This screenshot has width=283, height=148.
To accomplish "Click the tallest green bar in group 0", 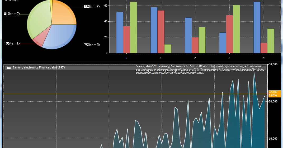I will [133, 27].
